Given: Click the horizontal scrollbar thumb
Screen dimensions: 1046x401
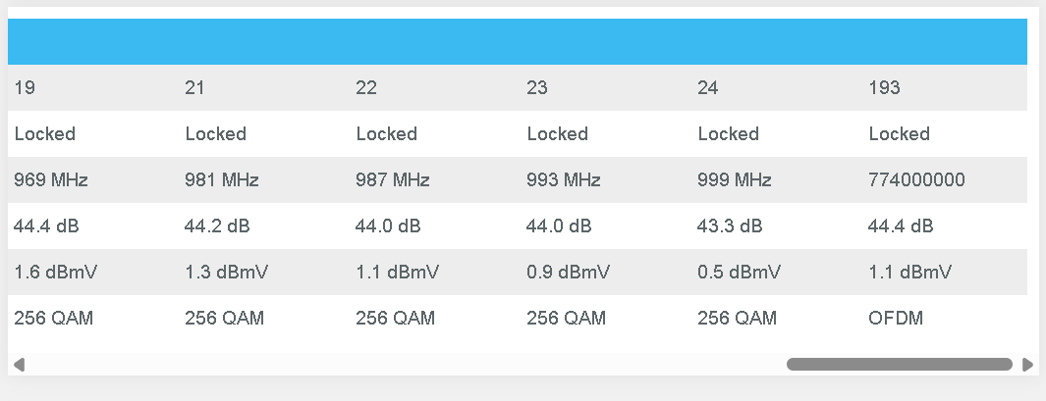Looking at the screenshot, I should (x=900, y=365).
